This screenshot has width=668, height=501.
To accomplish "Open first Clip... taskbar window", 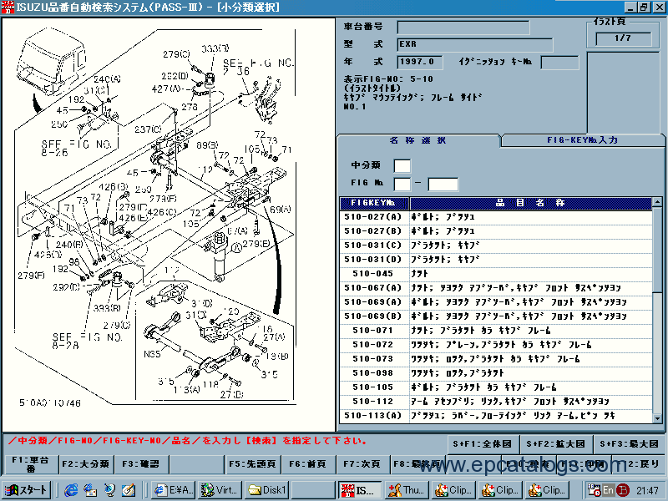I will [x=454, y=490].
